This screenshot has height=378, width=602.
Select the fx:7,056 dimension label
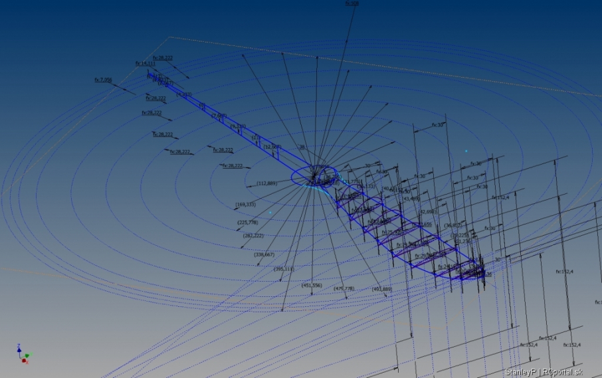[x=103, y=80]
